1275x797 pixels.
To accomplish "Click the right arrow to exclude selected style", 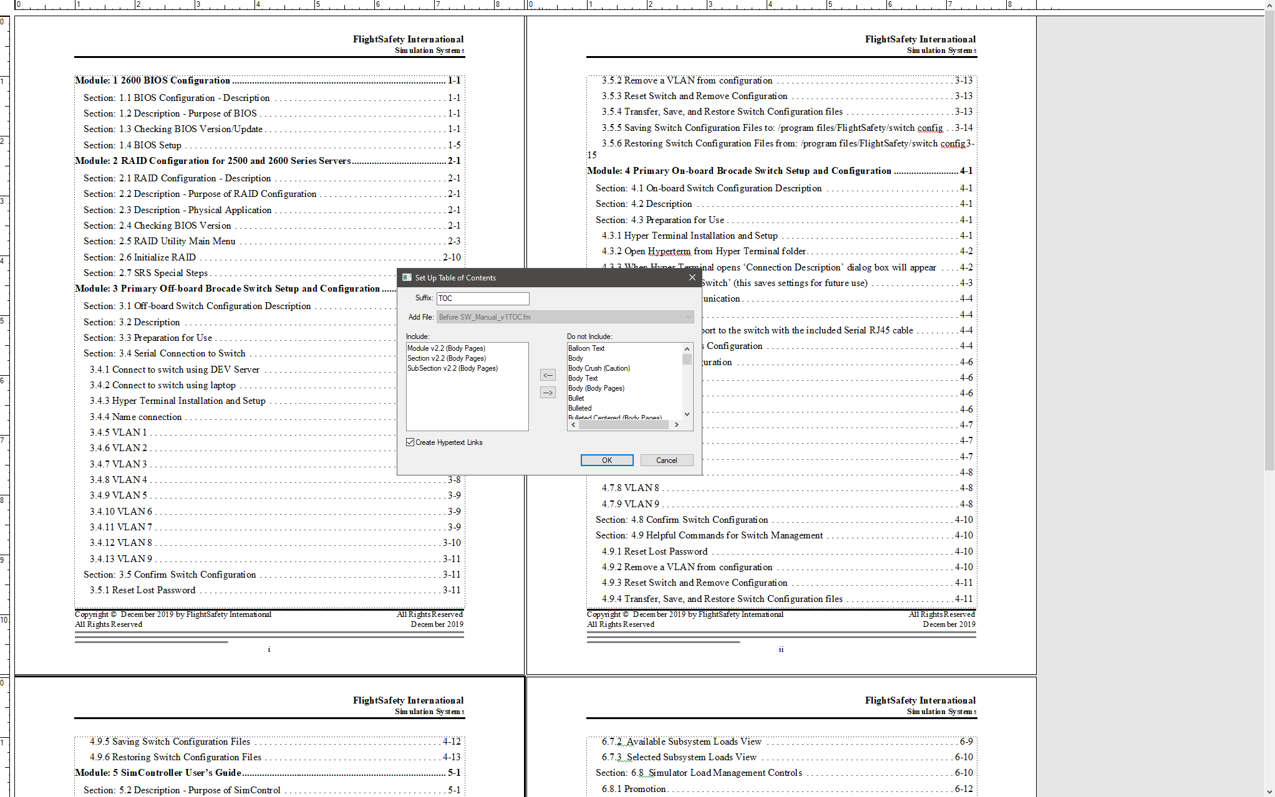I will coord(548,392).
